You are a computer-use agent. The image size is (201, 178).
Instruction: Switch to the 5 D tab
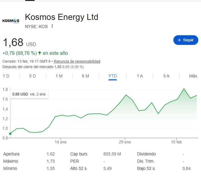click(32, 76)
